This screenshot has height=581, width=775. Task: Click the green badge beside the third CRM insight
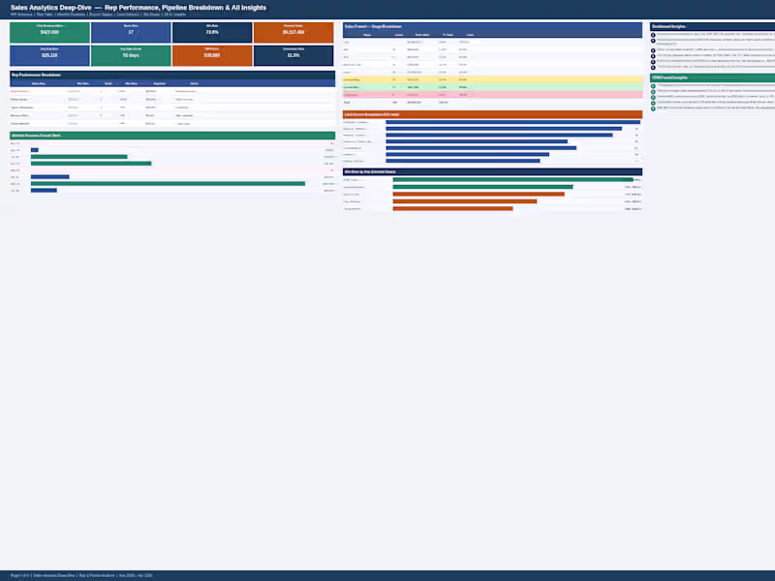point(654,97)
